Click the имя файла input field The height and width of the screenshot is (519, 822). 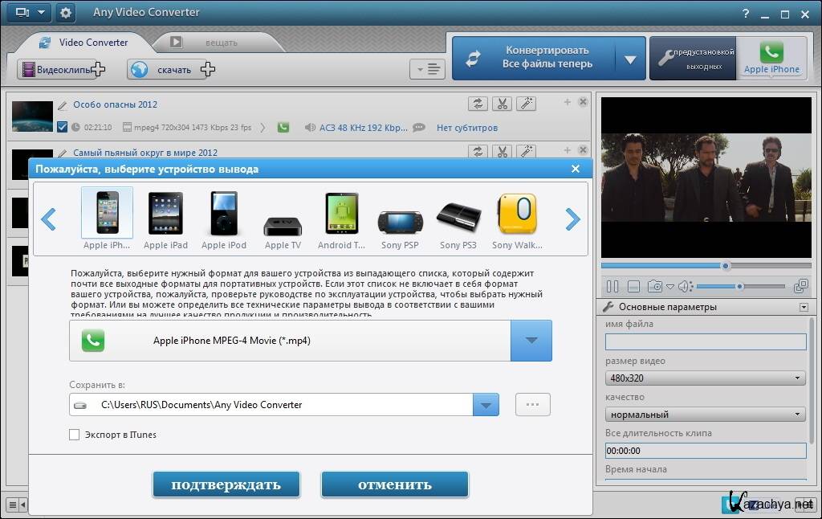pyautogui.click(x=705, y=341)
